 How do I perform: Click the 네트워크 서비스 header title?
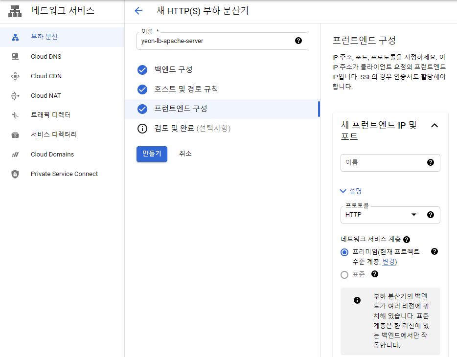pos(63,11)
